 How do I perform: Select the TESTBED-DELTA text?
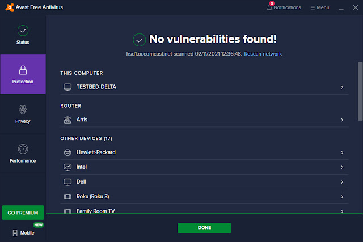tap(96, 87)
